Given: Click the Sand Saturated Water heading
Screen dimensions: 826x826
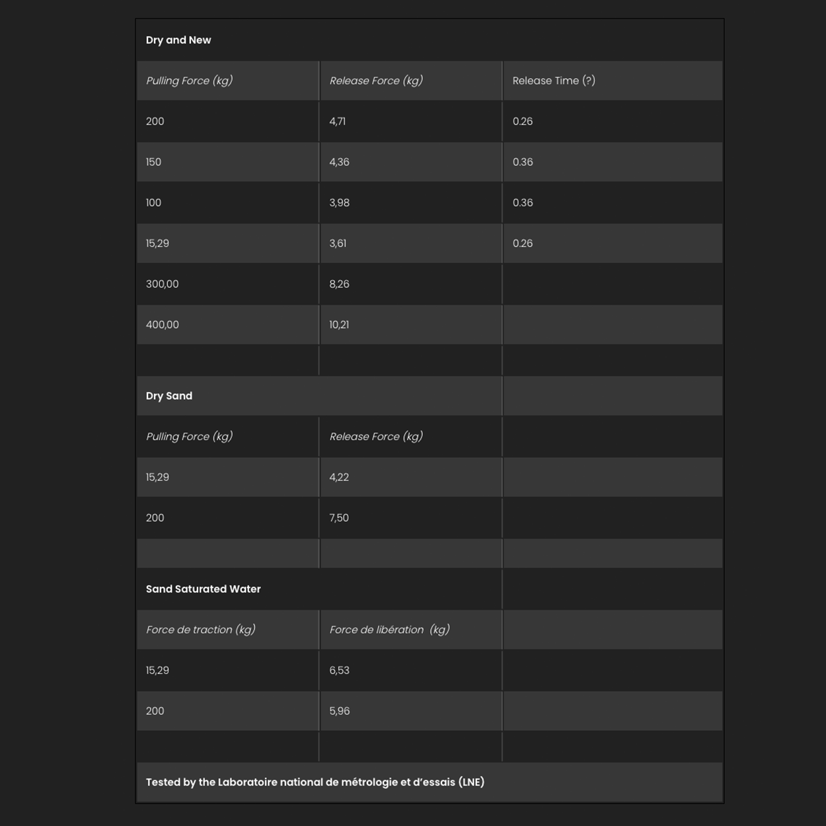Looking at the screenshot, I should pos(204,589).
